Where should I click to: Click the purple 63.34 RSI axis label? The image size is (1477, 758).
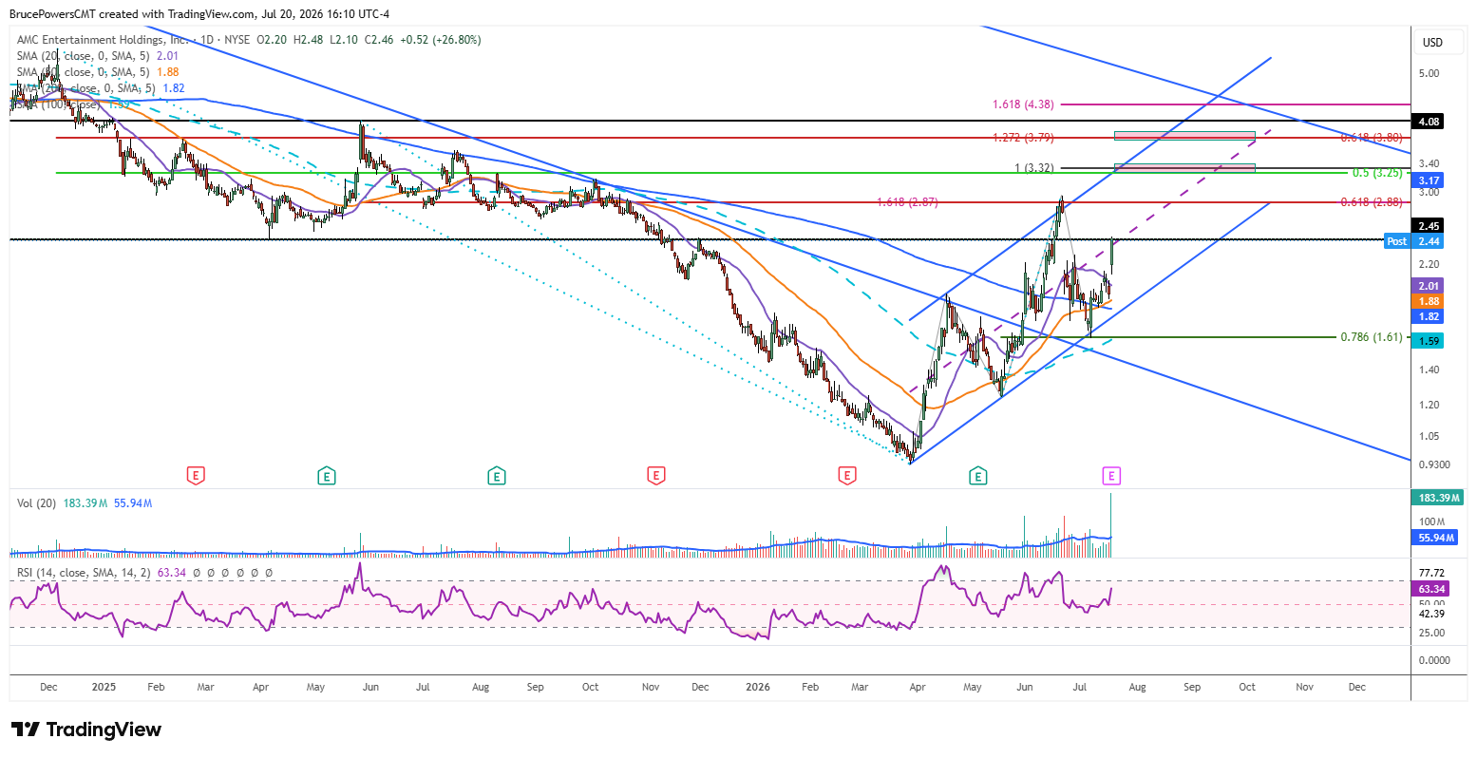click(x=1430, y=590)
